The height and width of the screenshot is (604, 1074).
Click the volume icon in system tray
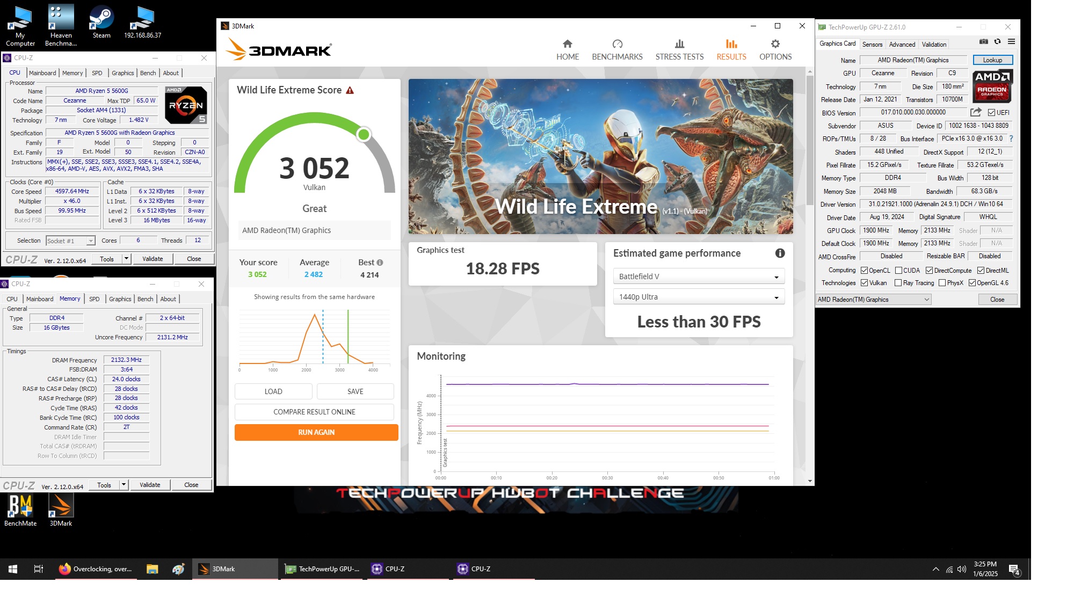point(961,569)
